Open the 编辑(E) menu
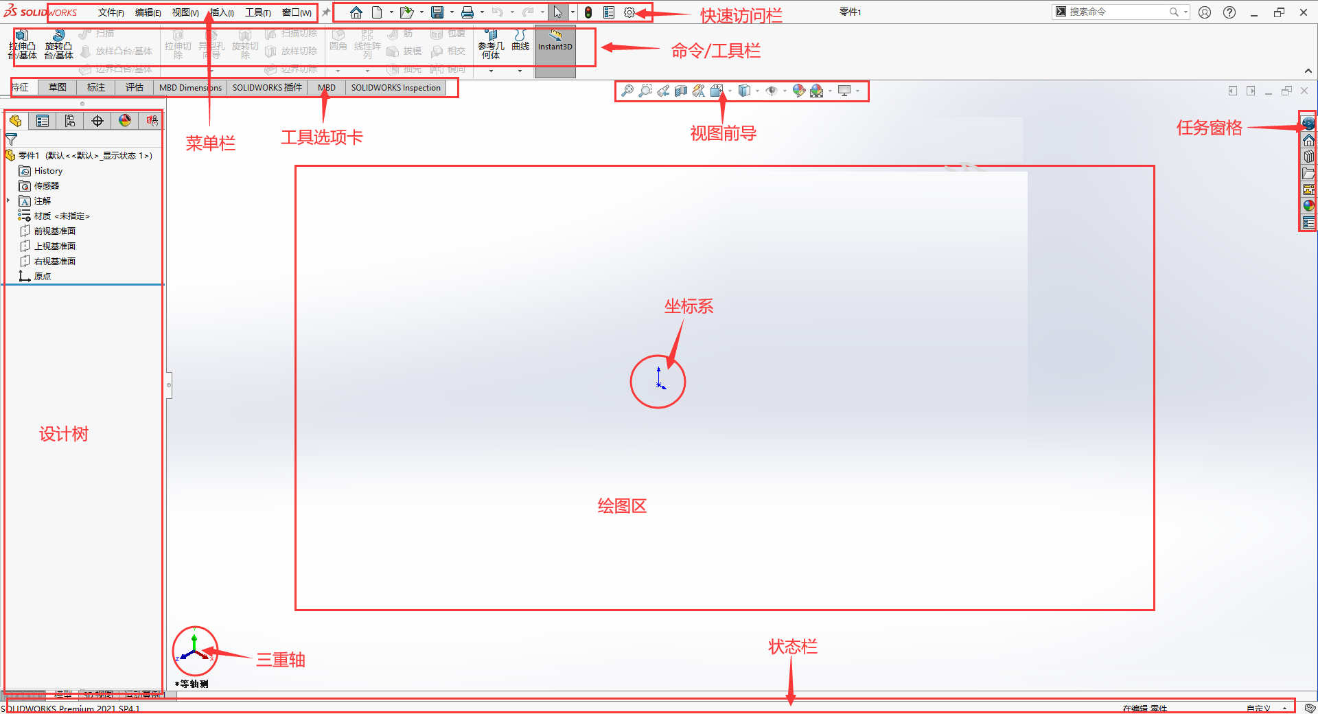This screenshot has height=714, width=1318. tap(148, 12)
